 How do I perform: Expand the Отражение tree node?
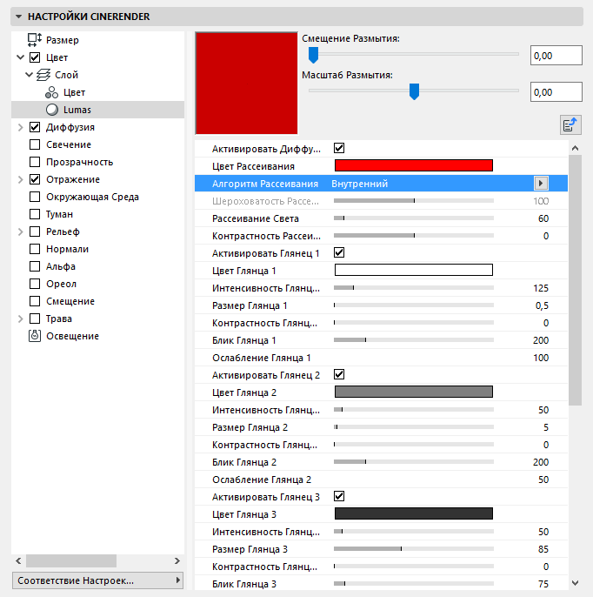pyautogui.click(x=21, y=179)
